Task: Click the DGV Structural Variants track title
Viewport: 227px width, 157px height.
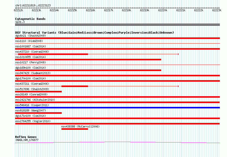Action: (95, 33)
